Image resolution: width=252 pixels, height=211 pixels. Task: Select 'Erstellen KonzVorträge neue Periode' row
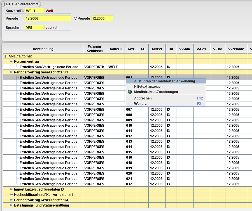[49, 67]
